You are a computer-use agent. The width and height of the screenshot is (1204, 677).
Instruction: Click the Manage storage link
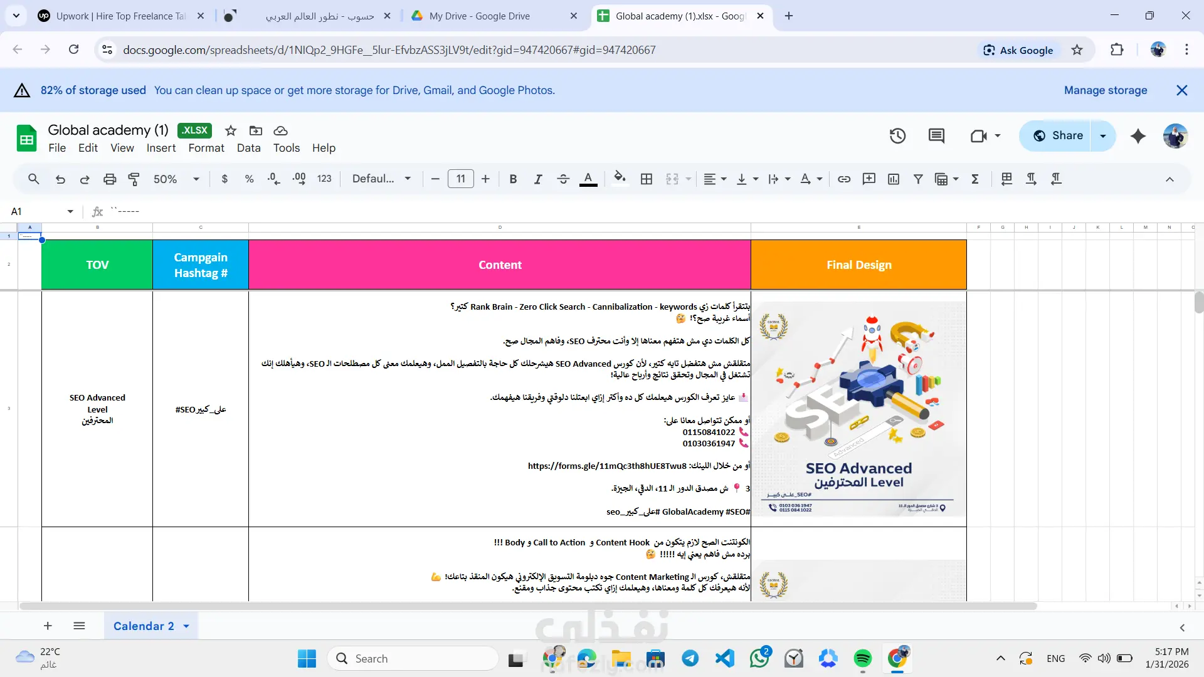click(x=1105, y=90)
